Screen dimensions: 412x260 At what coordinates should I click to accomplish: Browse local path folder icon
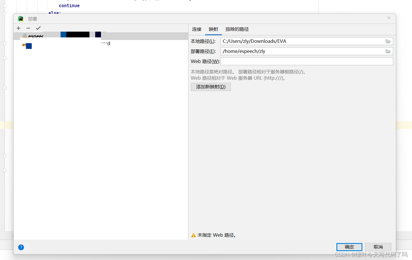click(388, 41)
